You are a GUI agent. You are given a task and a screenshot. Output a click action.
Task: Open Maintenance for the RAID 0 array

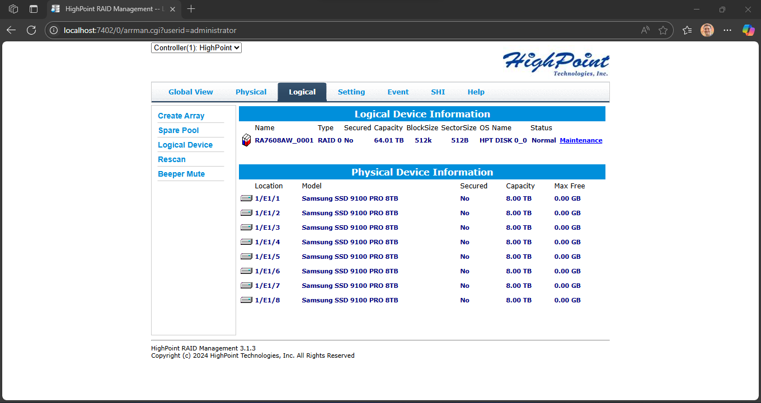coord(581,140)
